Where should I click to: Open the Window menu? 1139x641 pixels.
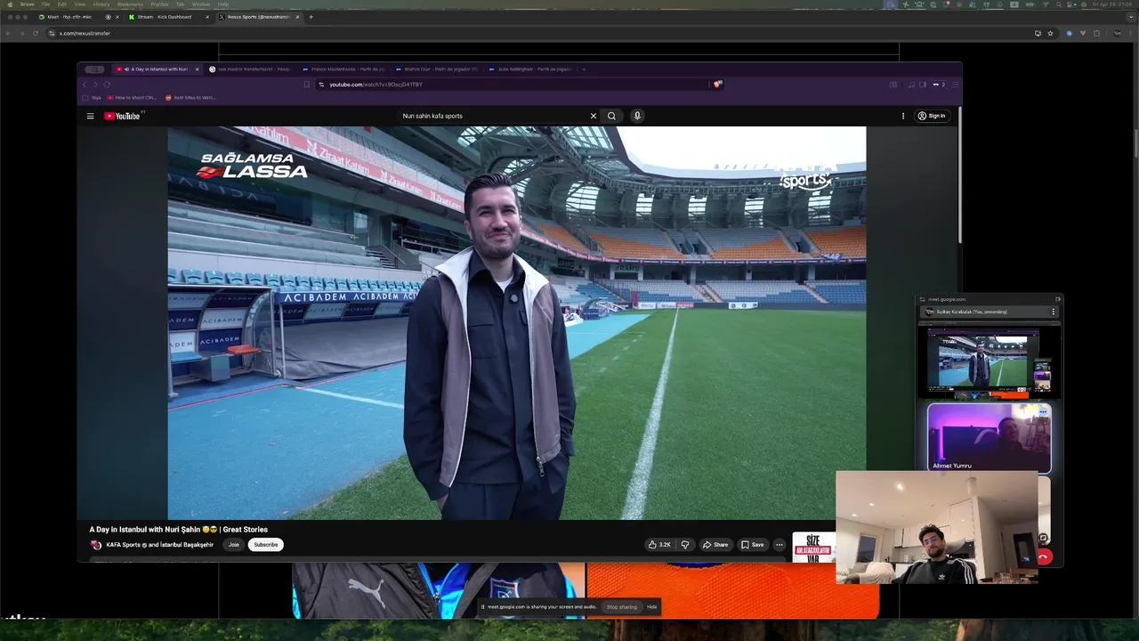201,4
